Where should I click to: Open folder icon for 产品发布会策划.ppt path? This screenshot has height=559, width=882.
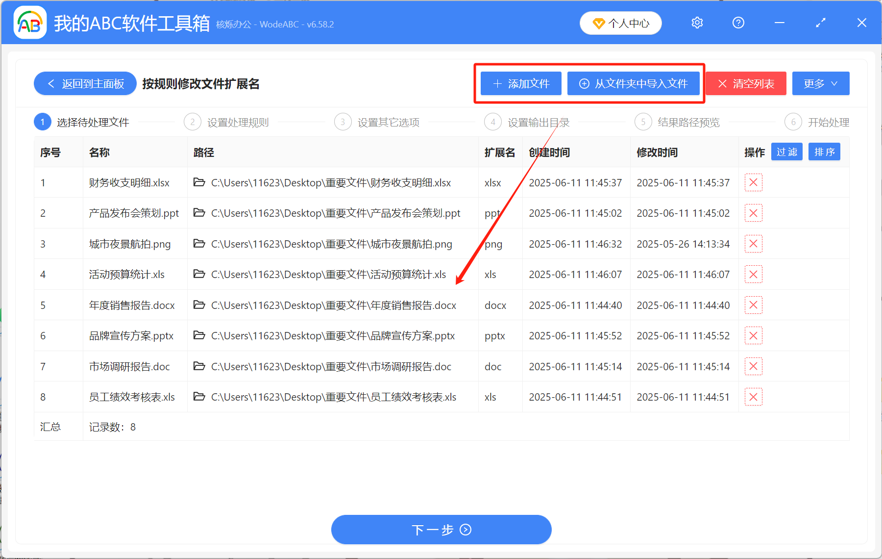tap(199, 213)
